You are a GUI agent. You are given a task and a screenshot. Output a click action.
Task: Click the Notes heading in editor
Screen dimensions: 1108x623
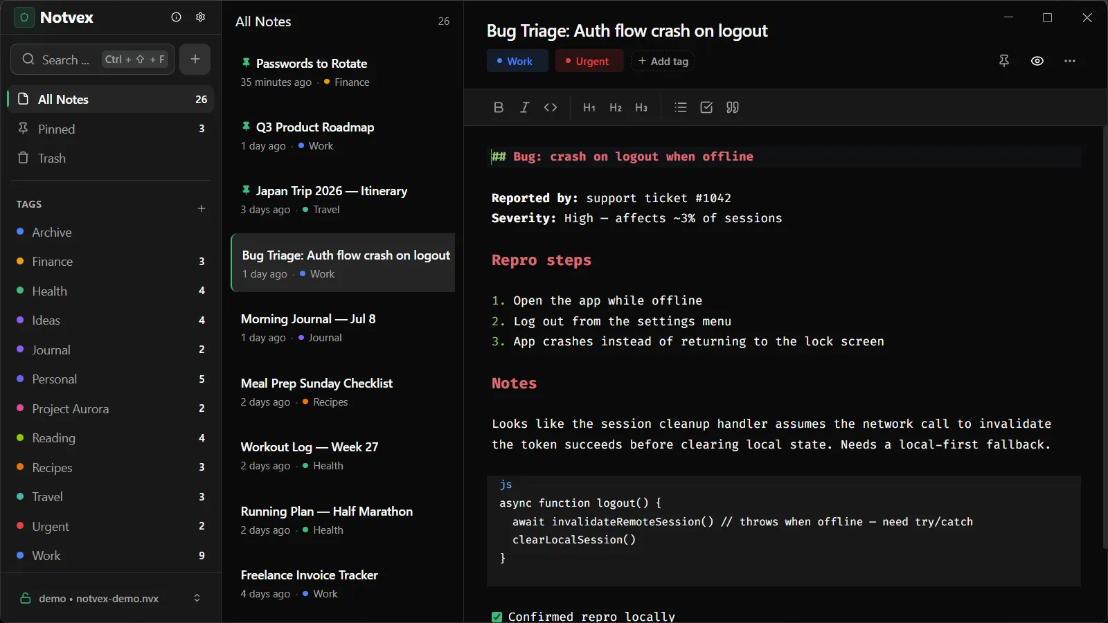[514, 383]
